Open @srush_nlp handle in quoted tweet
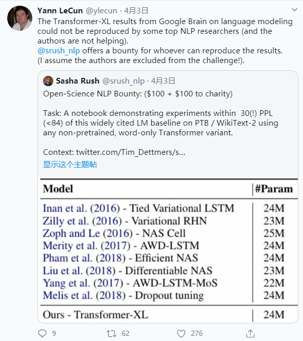 pos(123,81)
